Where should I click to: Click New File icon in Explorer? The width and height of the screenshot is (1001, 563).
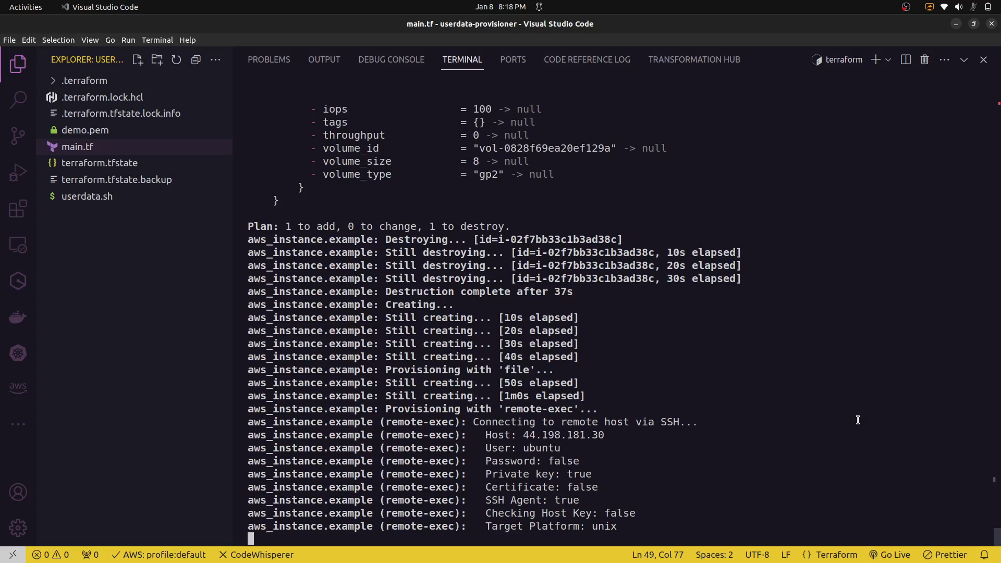pos(138,59)
